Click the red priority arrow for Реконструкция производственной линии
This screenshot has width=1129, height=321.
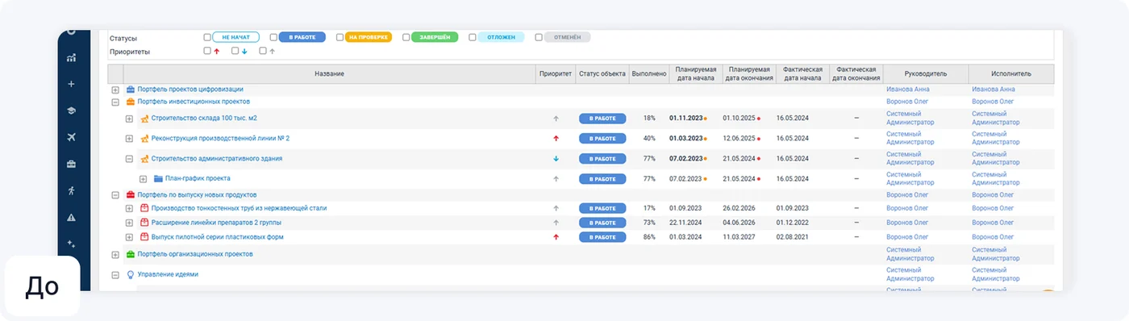pos(556,139)
